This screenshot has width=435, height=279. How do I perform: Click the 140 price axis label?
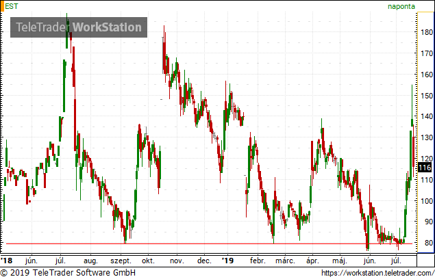point(427,116)
